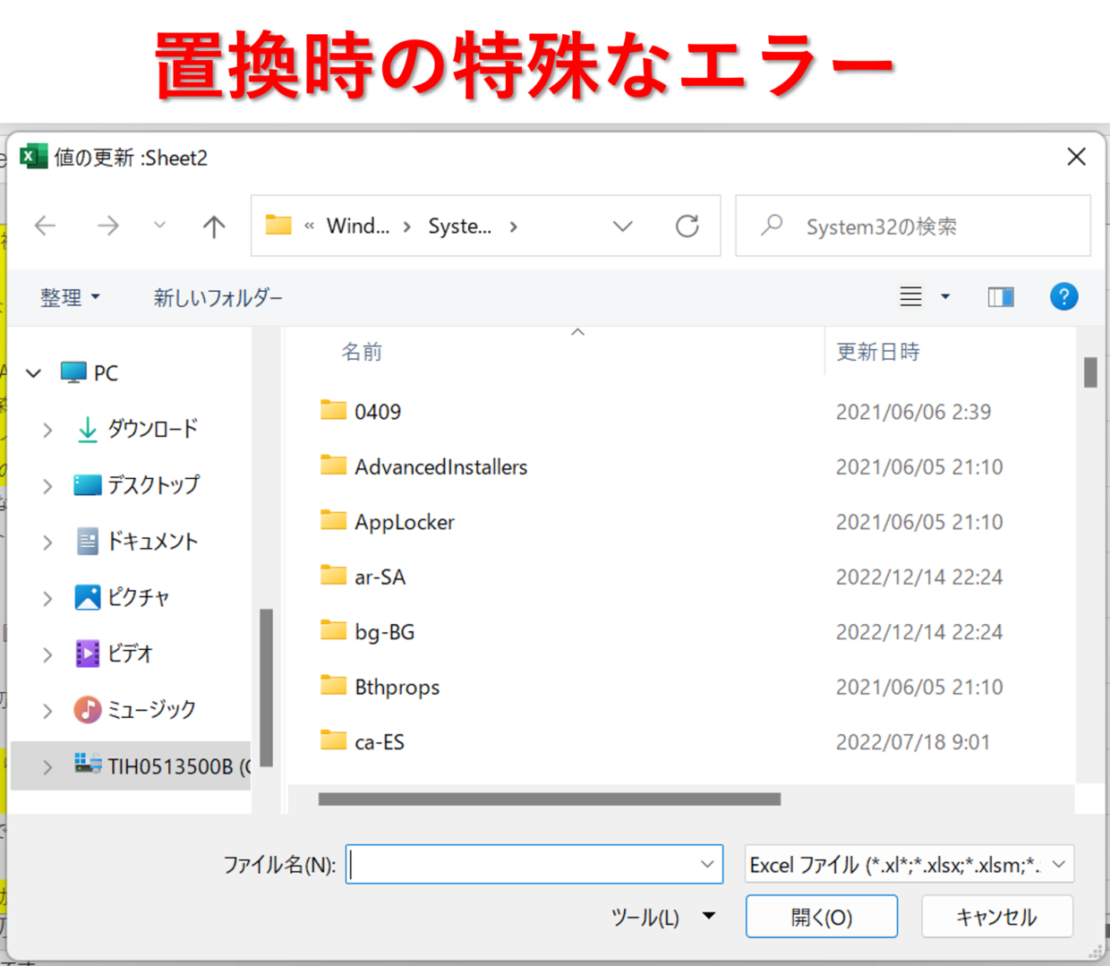Expand the TIH0513500B drive node
Image resolution: width=1110 pixels, height=966 pixels.
point(47,767)
